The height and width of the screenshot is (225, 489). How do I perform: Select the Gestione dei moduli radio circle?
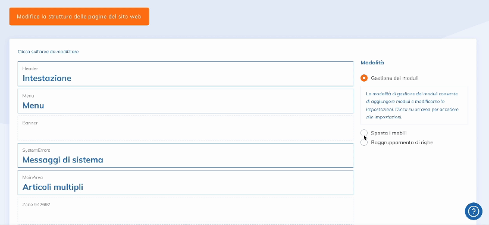pyautogui.click(x=364, y=78)
